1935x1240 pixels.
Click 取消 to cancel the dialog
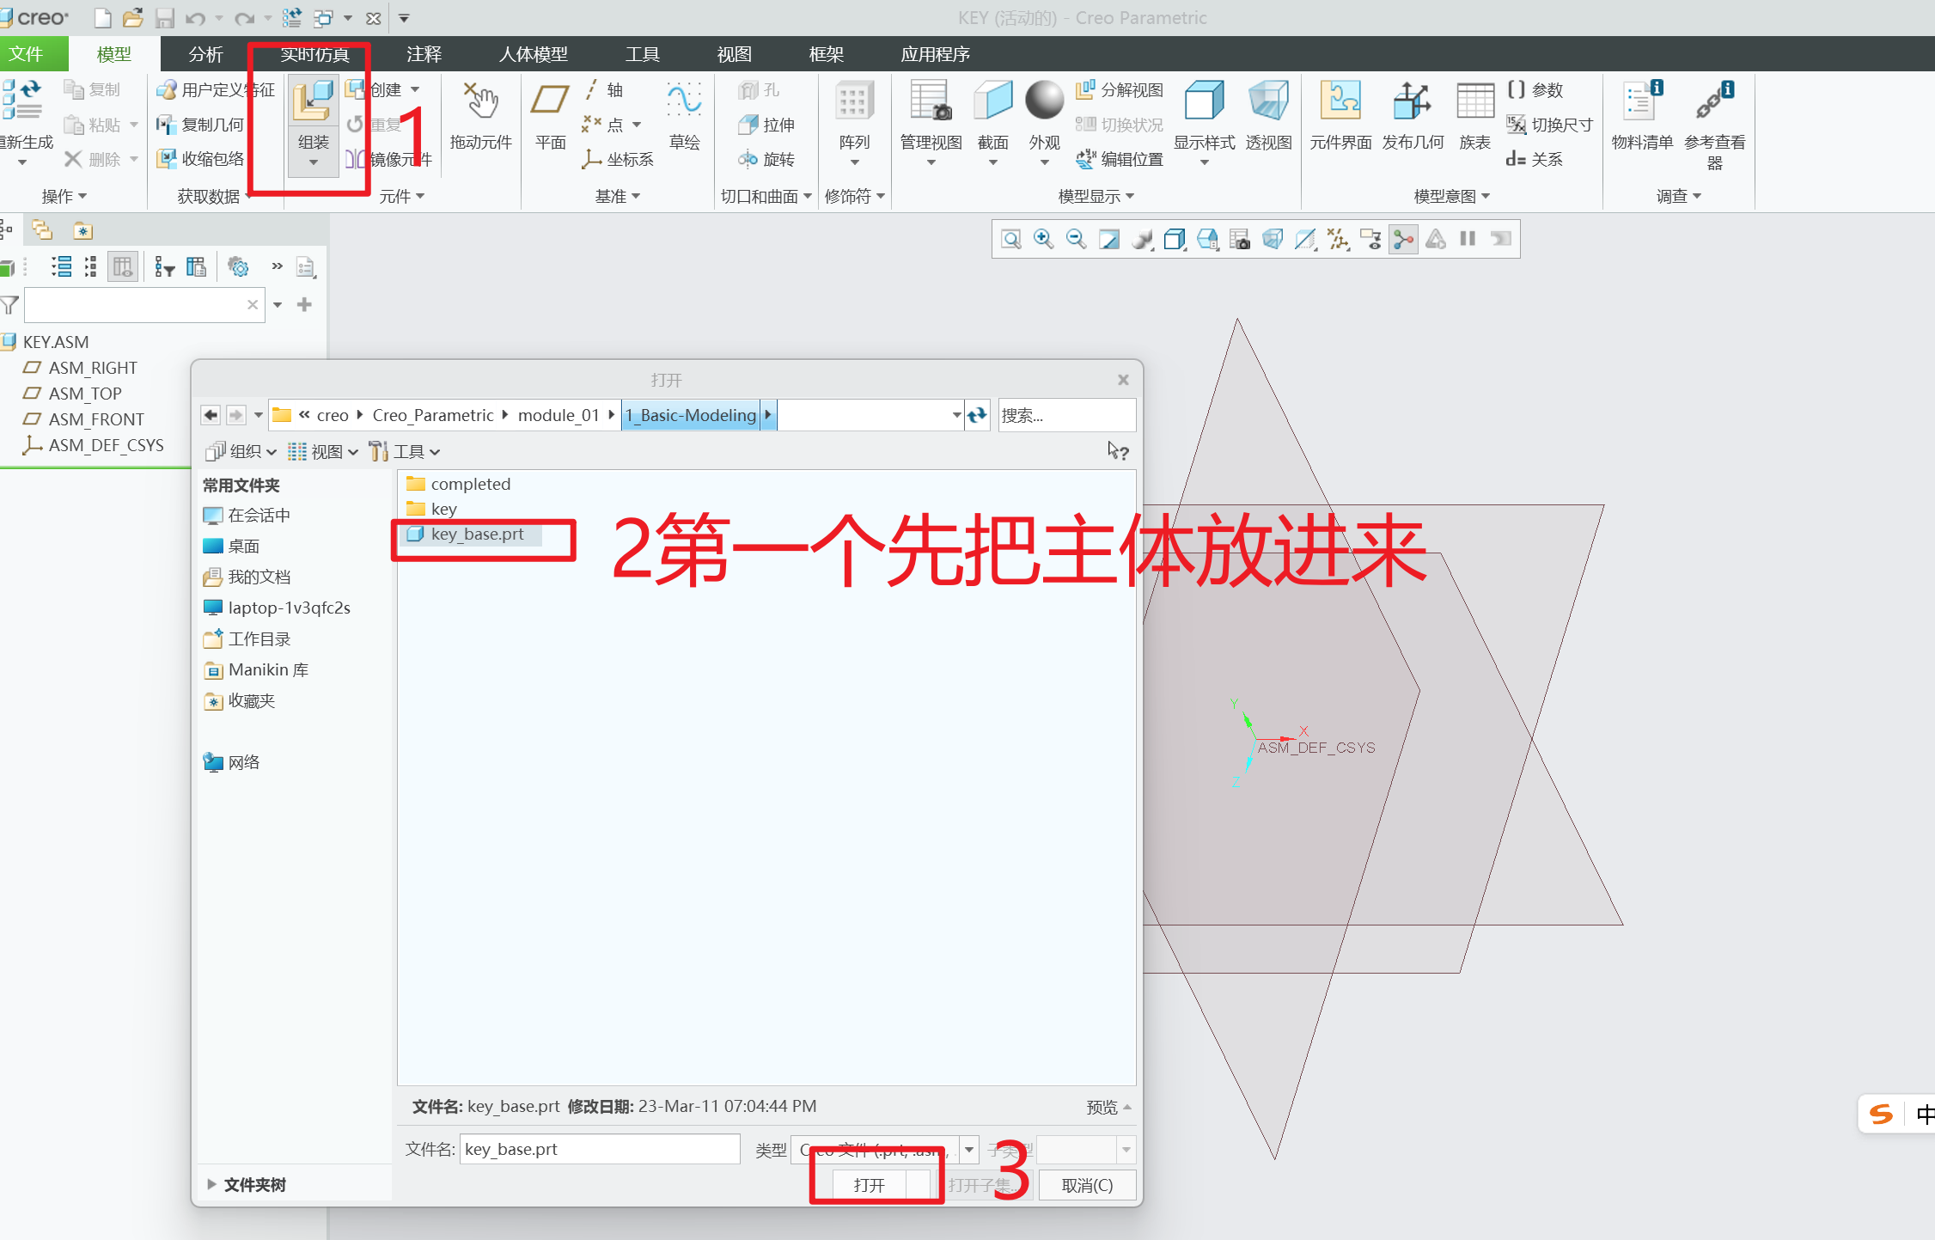click(x=1086, y=1184)
